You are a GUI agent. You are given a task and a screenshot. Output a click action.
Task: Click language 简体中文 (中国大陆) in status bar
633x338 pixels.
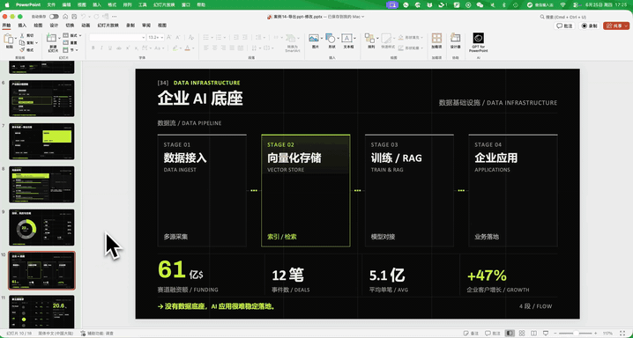56,334
